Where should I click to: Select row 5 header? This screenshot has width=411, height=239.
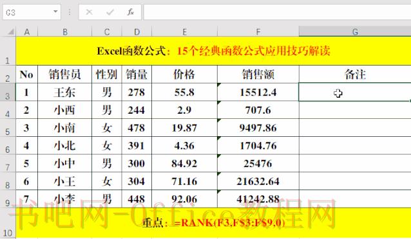8,128
